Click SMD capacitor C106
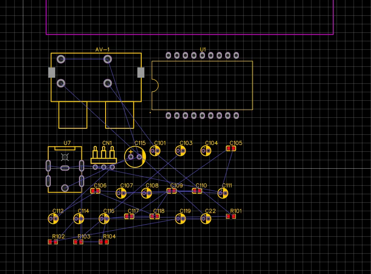The height and width of the screenshot is (274, 371). (95, 191)
